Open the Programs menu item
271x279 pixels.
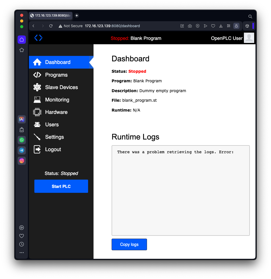61,75
